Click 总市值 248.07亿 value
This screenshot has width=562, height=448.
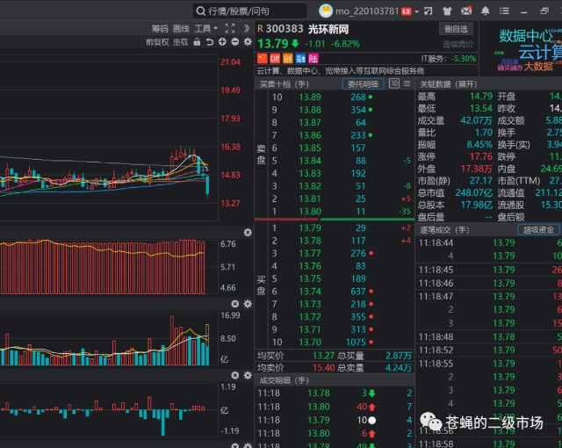[474, 193]
